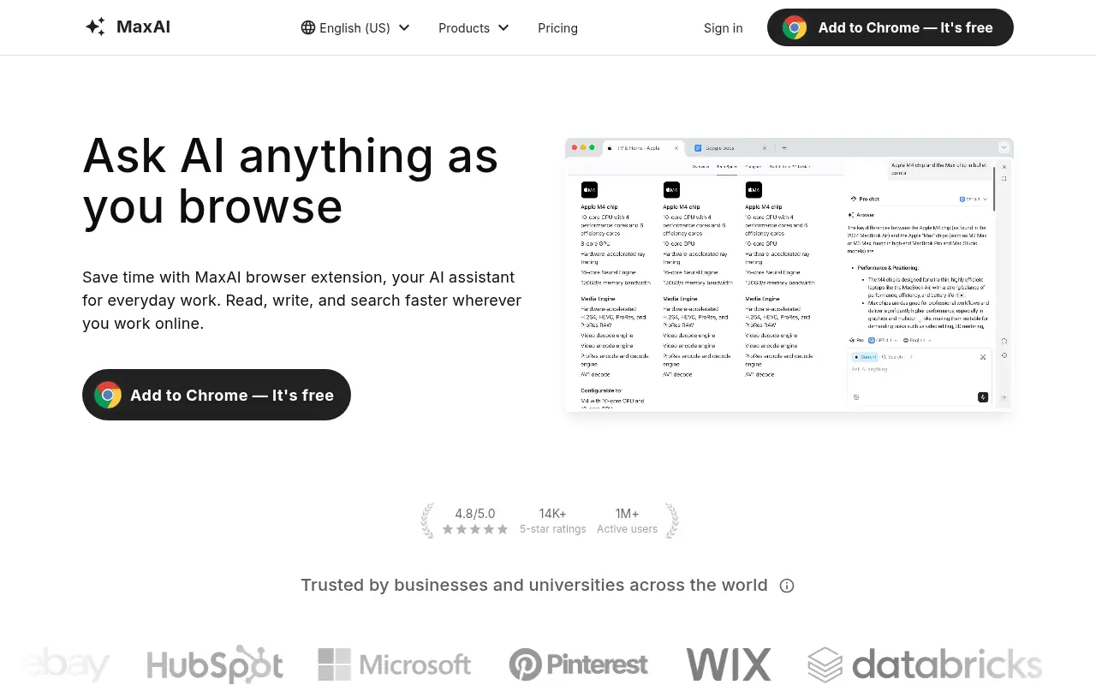Expand the Products menu
This screenshot has height=685, width=1096.
tap(474, 27)
